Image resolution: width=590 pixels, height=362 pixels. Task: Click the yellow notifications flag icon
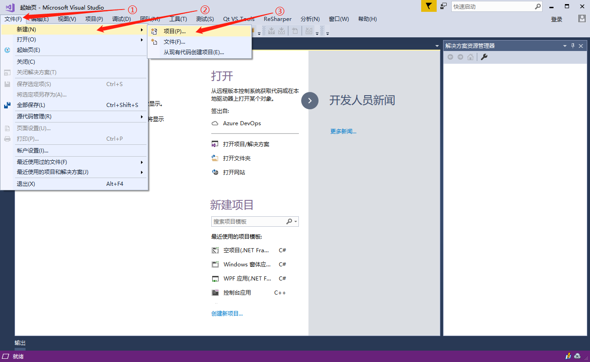[428, 6]
